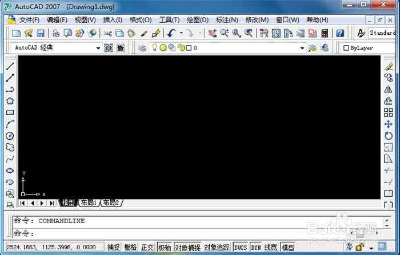Expand the layer list dropdown
The height and width of the screenshot is (255, 400).
pos(302,48)
